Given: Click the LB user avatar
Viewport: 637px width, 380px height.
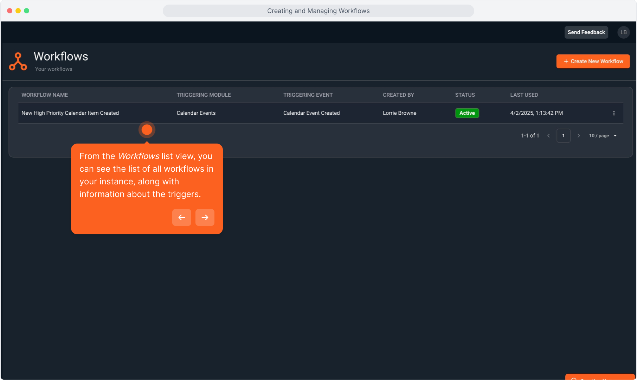Looking at the screenshot, I should point(623,32).
